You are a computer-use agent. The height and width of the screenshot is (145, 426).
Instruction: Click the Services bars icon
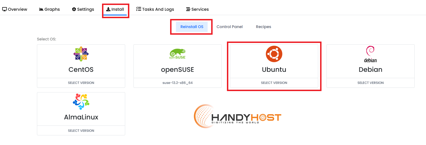pyautogui.click(x=188, y=9)
